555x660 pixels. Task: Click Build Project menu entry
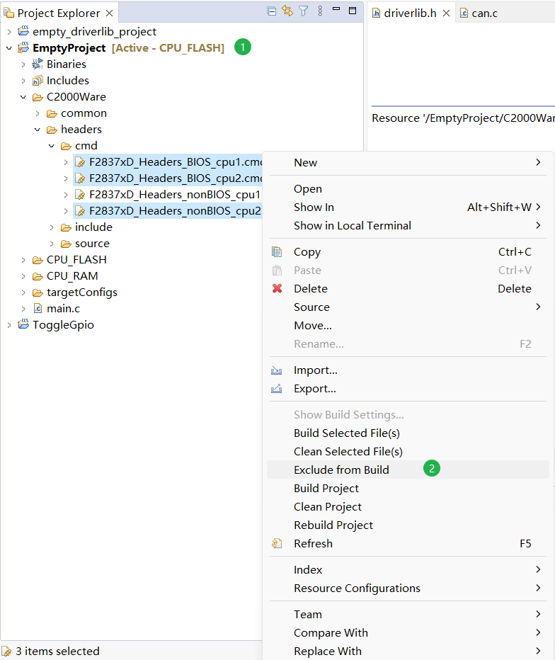[x=326, y=488]
